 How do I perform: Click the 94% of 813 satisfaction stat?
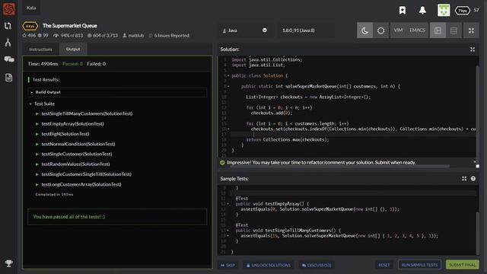click(x=68, y=36)
